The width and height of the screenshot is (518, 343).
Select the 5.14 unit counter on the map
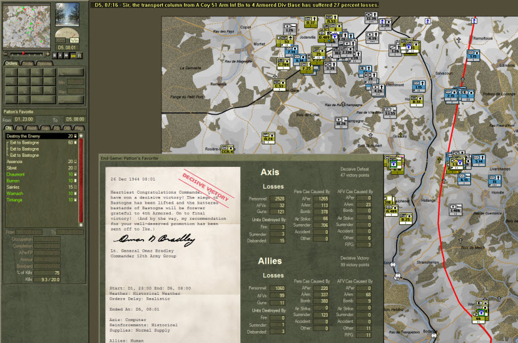point(479,161)
